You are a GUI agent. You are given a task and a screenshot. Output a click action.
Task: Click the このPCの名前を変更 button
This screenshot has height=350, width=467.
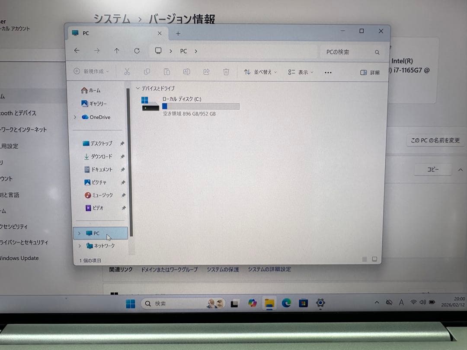(x=435, y=140)
